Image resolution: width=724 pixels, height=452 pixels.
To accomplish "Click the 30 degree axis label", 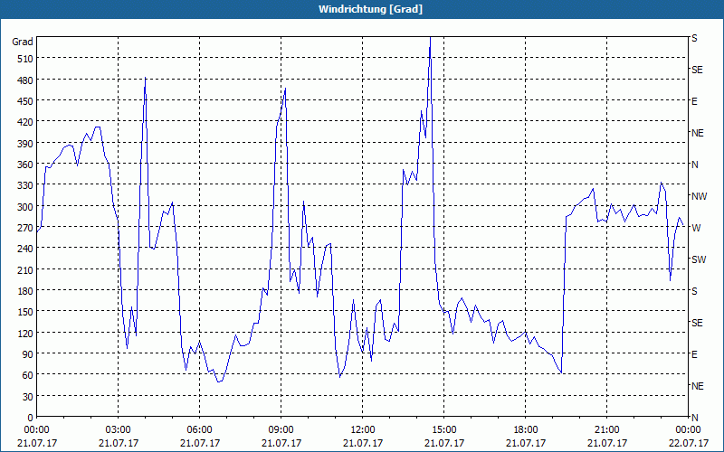I will click(x=28, y=397).
